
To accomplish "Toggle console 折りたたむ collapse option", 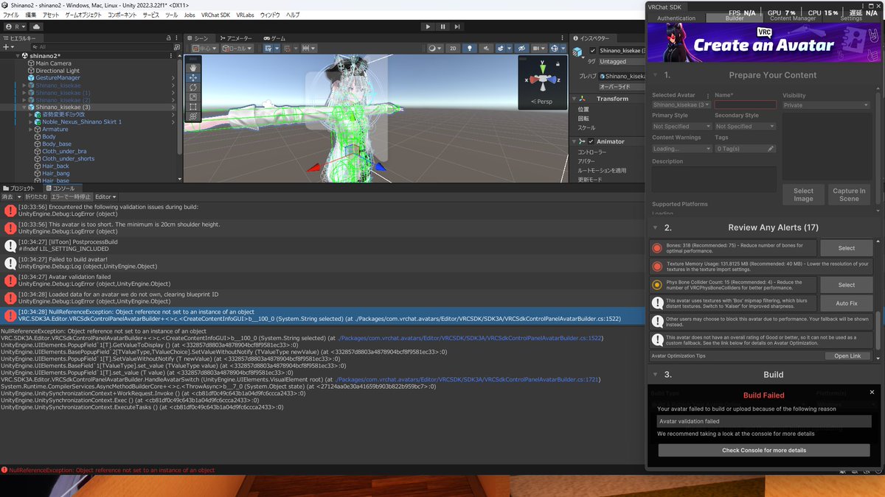I will coord(35,197).
